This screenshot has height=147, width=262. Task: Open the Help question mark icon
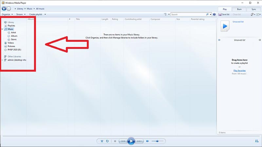coord(214,14)
